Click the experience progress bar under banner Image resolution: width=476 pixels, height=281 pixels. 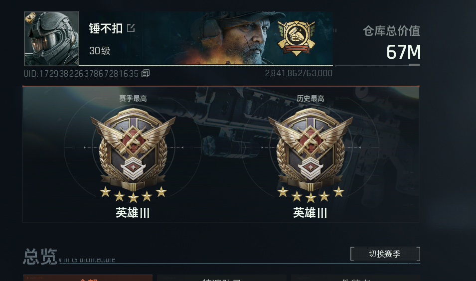(206, 65)
